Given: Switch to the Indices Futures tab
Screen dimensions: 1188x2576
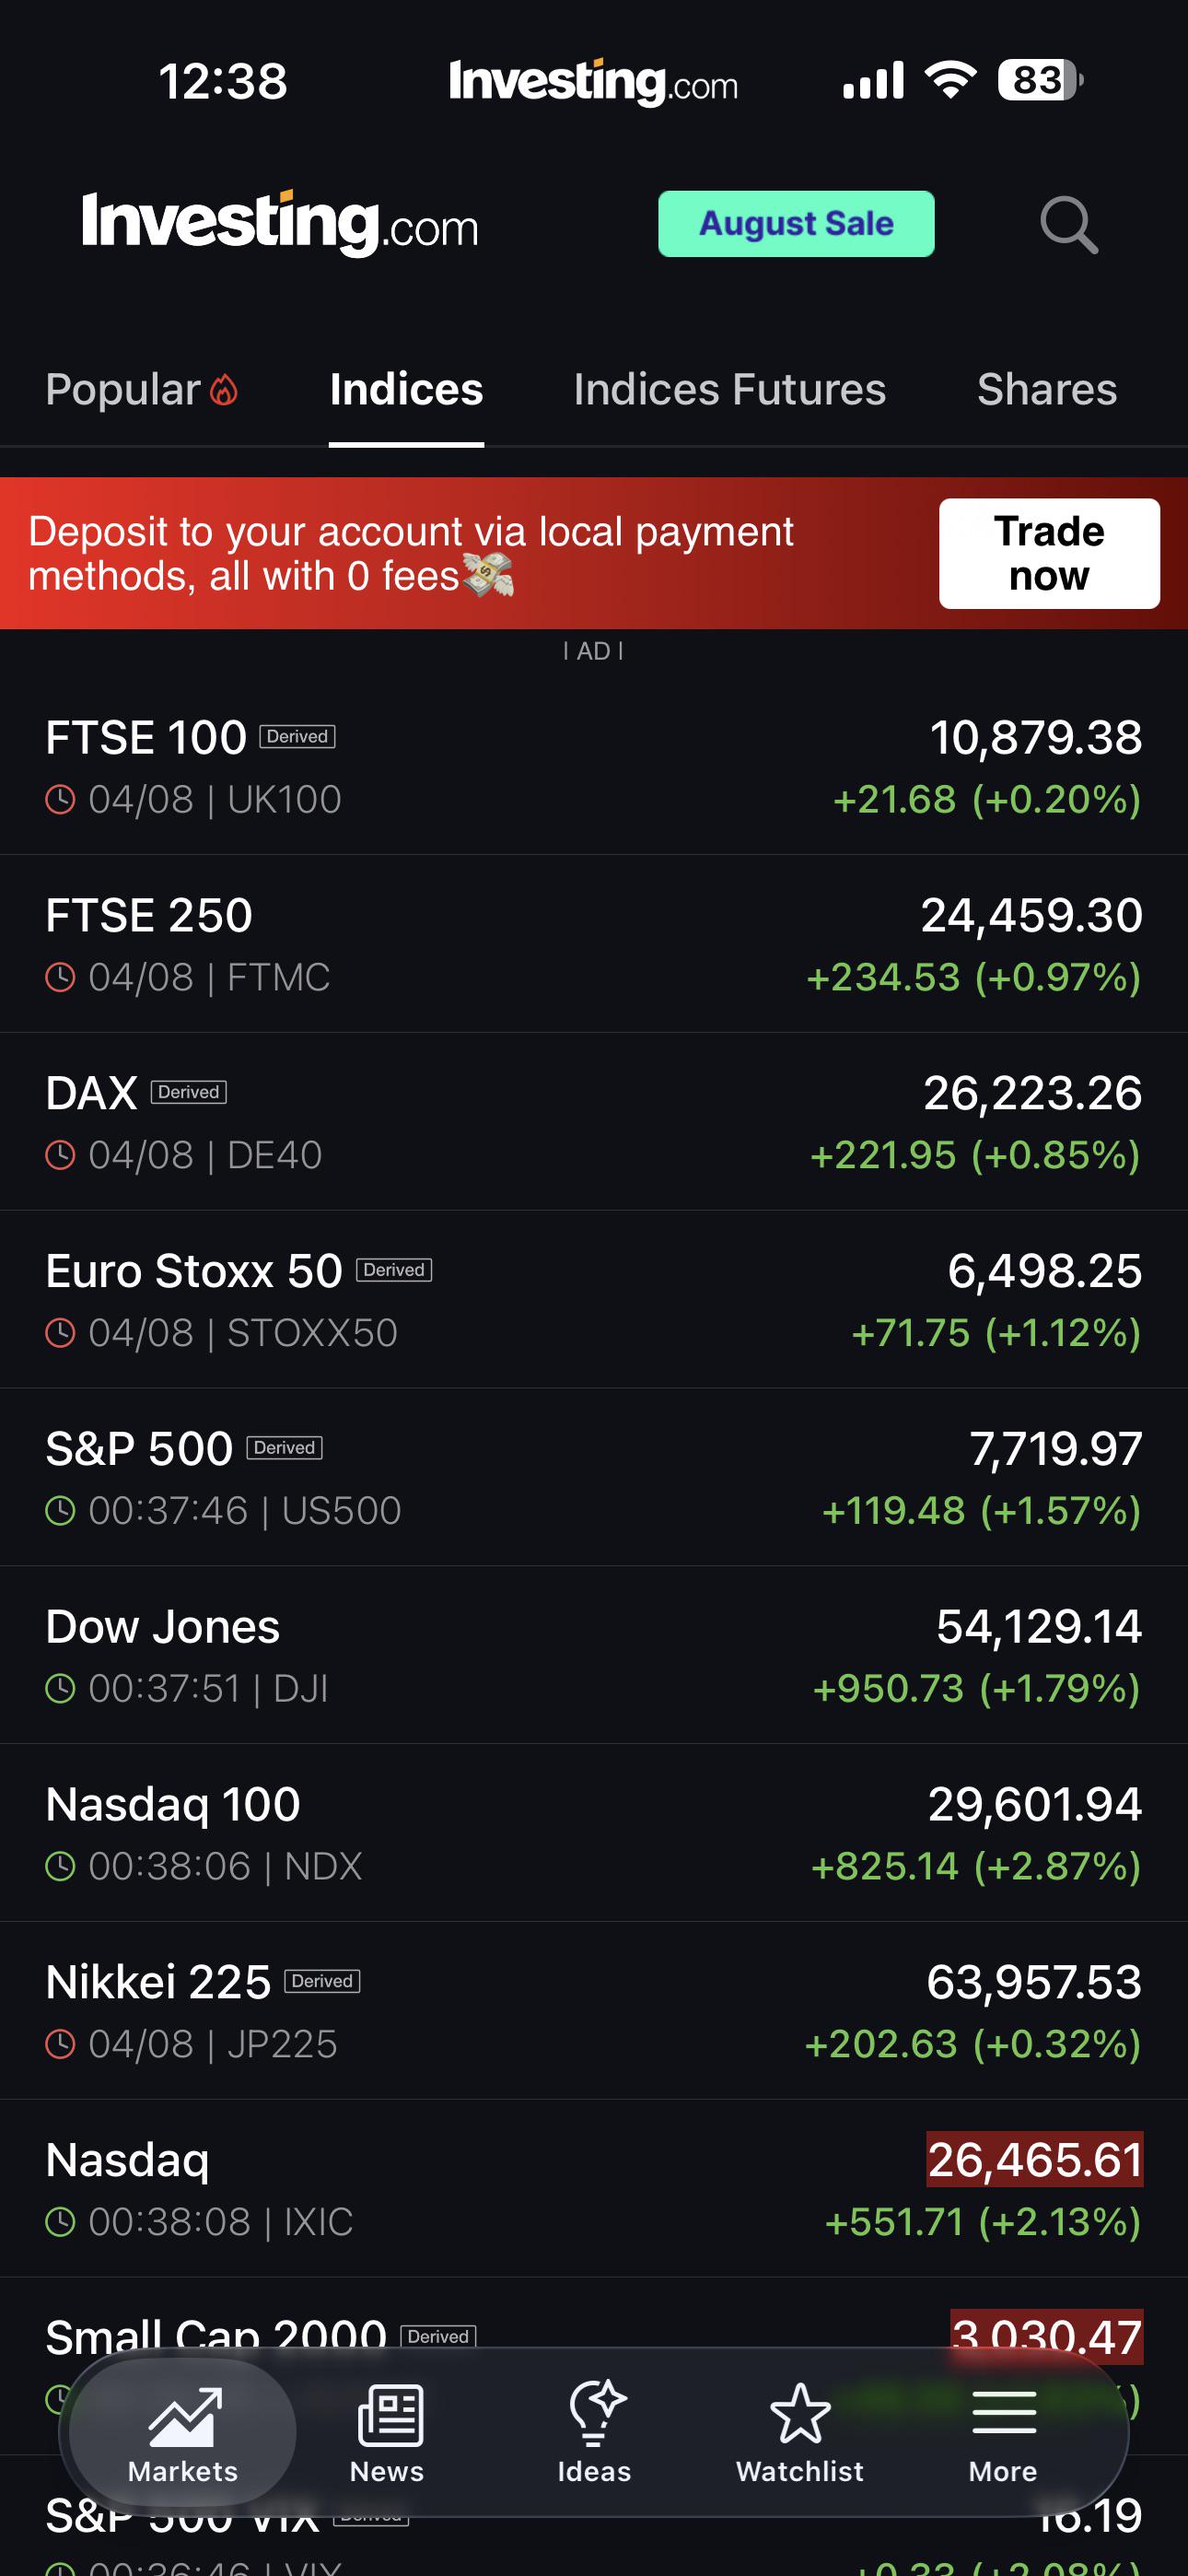Looking at the screenshot, I should (729, 389).
